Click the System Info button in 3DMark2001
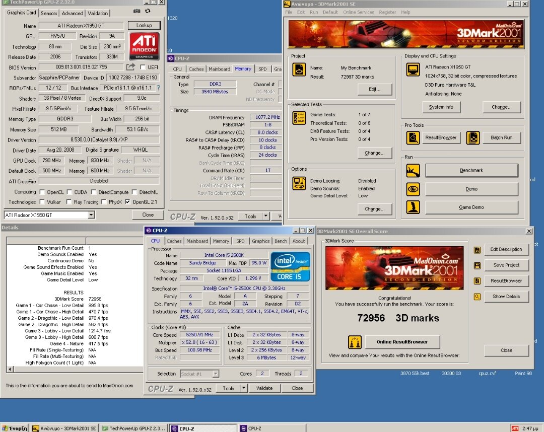544x432 pixels. tap(441, 107)
